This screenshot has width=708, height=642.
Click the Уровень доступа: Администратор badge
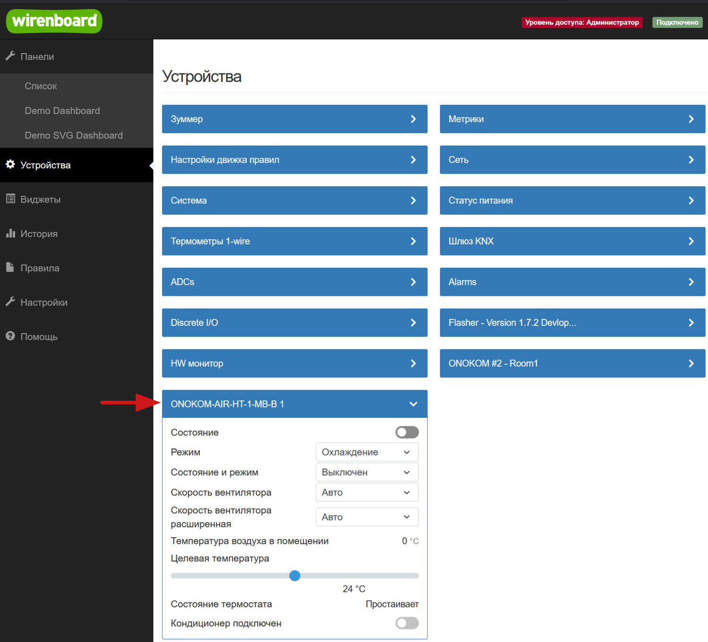click(582, 22)
